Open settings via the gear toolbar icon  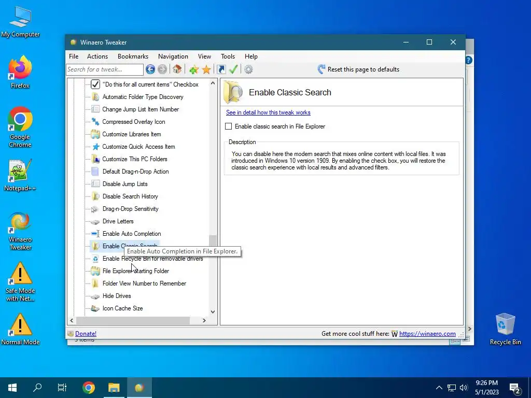[248, 70]
